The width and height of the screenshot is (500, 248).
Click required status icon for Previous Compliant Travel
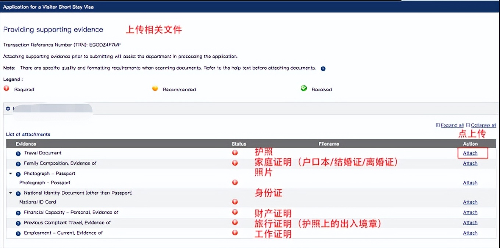point(235,222)
